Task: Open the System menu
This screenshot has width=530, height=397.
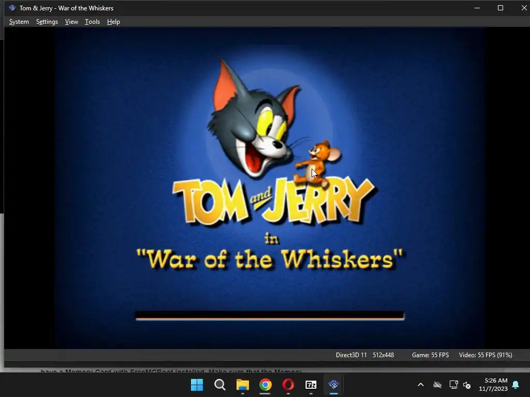Action: [x=19, y=22]
